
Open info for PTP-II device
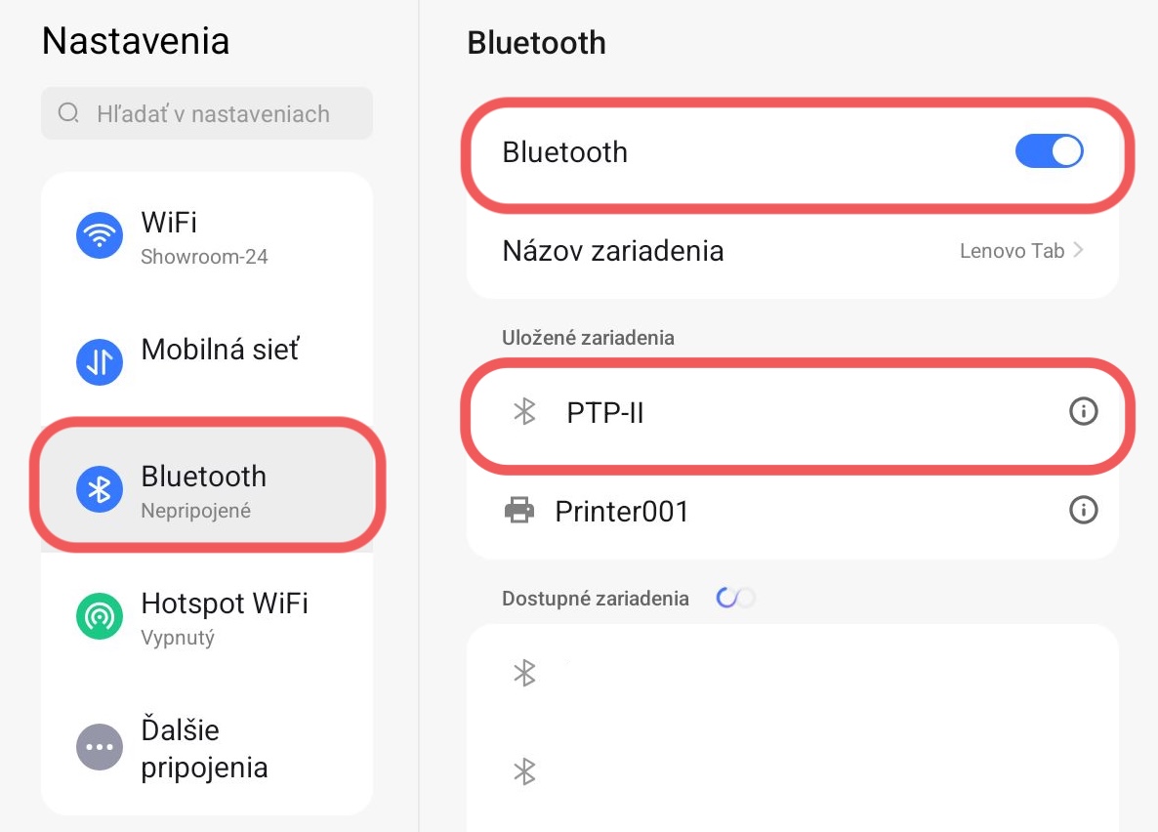coord(1083,412)
